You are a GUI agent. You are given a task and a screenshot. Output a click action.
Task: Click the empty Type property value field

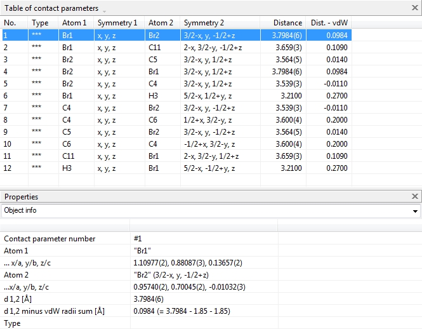[203, 323]
